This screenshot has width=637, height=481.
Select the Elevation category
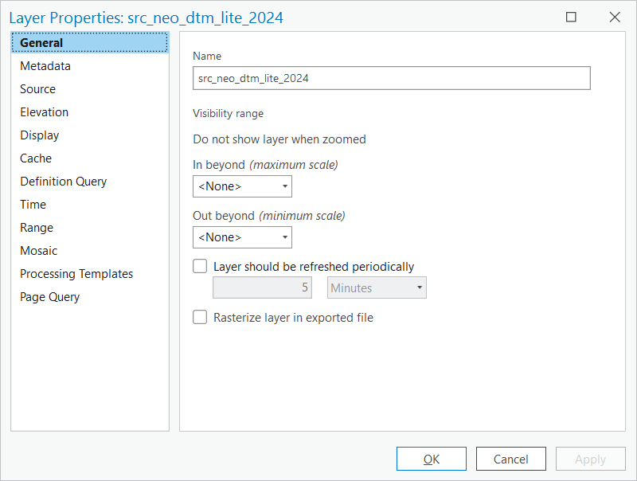point(44,112)
